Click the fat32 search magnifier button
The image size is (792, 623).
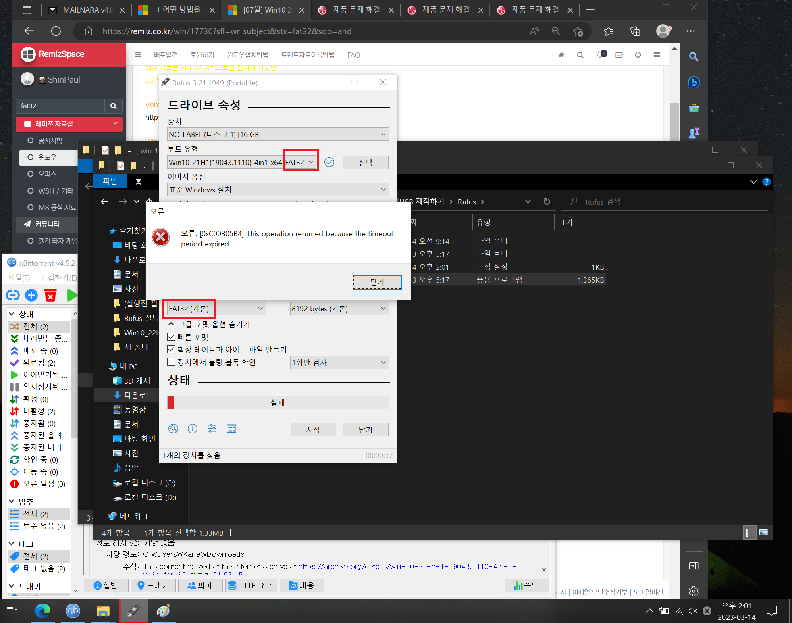coord(113,106)
